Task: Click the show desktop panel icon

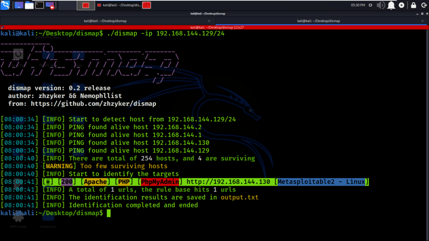Action: coord(18,5)
